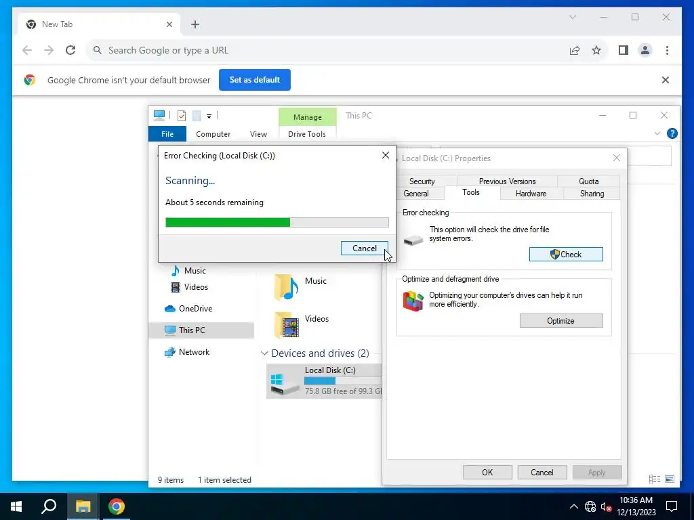The image size is (694, 520).
Task: Click the This PC icon in Explorer title bar
Action: pyautogui.click(x=159, y=115)
